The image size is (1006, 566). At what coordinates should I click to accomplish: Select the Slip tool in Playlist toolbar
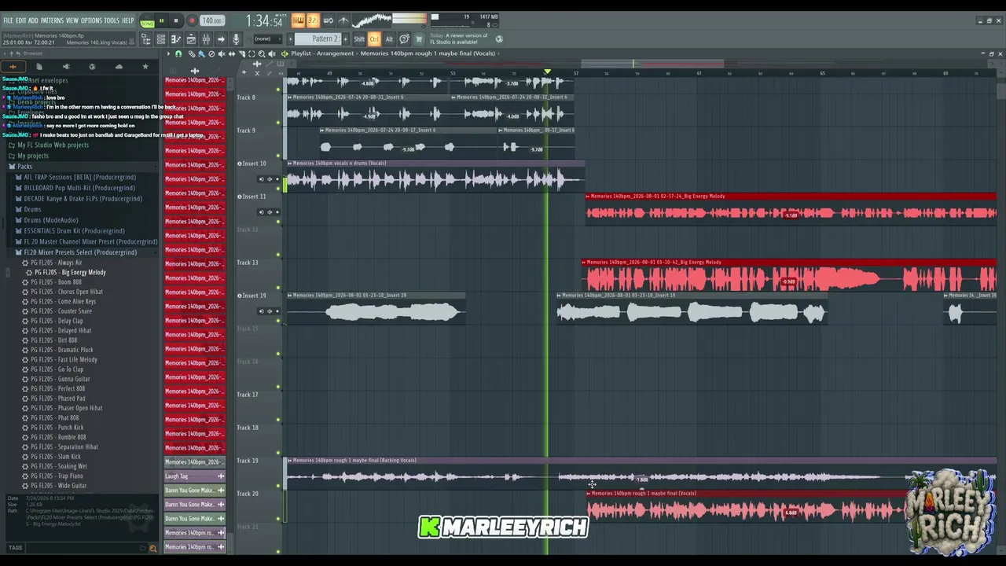(x=232, y=53)
